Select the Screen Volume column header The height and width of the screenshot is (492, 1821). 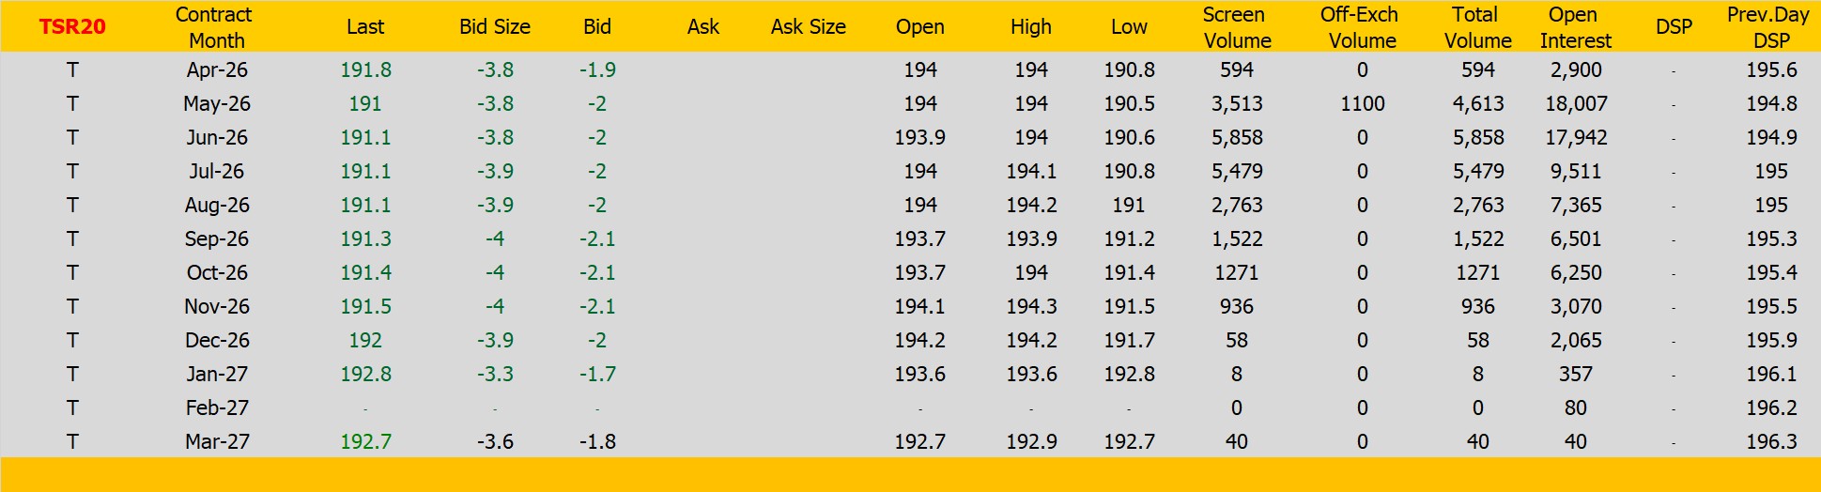(x=1236, y=27)
